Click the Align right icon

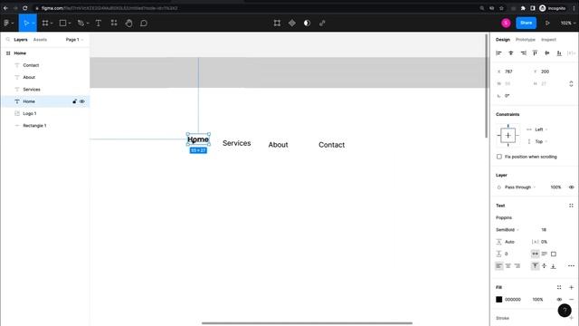pos(523,53)
